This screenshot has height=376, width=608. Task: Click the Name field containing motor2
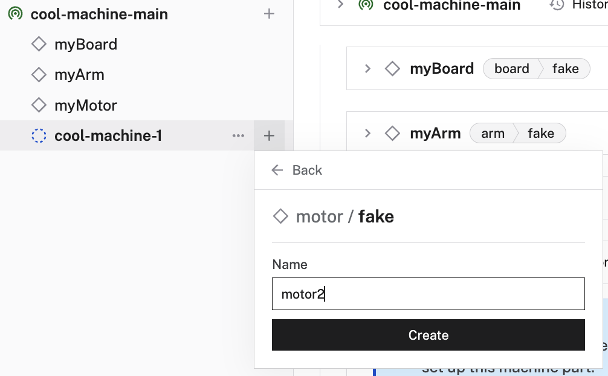click(x=429, y=293)
